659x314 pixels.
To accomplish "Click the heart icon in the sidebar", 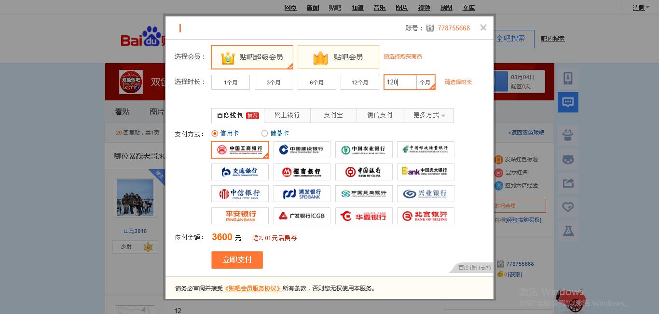I will point(568,206).
